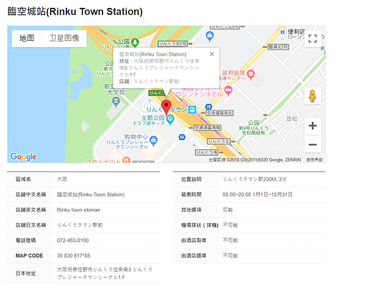Click route 29 shield marker

click(209, 107)
